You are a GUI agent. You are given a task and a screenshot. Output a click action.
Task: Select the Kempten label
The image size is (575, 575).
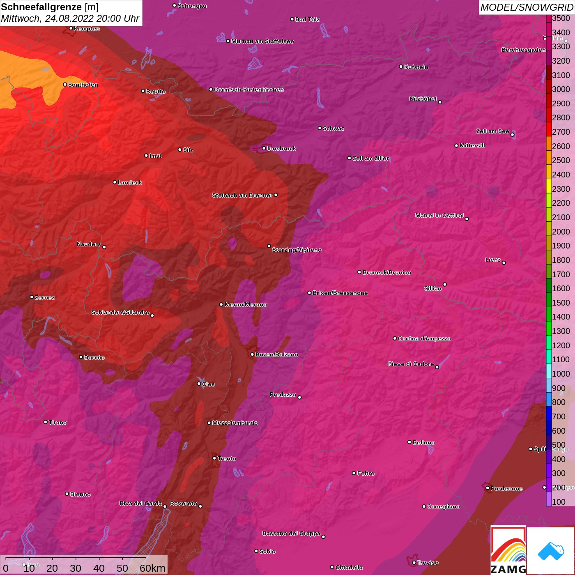(x=87, y=28)
